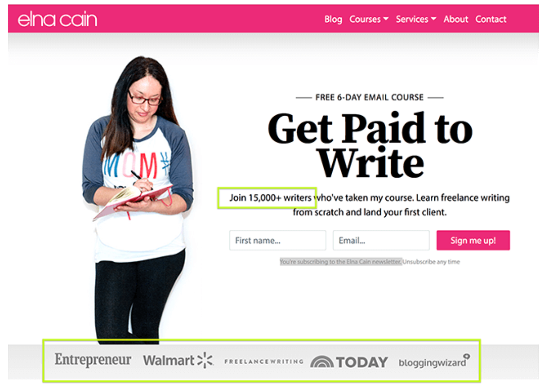This screenshot has width=551, height=389.
Task: Focus the First name input field
Action: click(x=278, y=240)
